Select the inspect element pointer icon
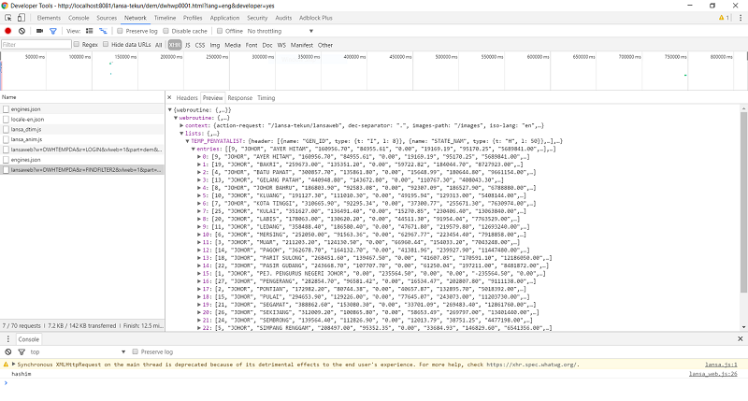The height and width of the screenshot is (401, 748). 8,18
